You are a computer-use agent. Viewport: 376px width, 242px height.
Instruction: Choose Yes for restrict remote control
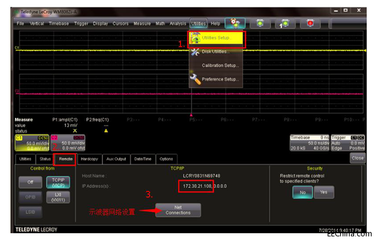point(324,192)
